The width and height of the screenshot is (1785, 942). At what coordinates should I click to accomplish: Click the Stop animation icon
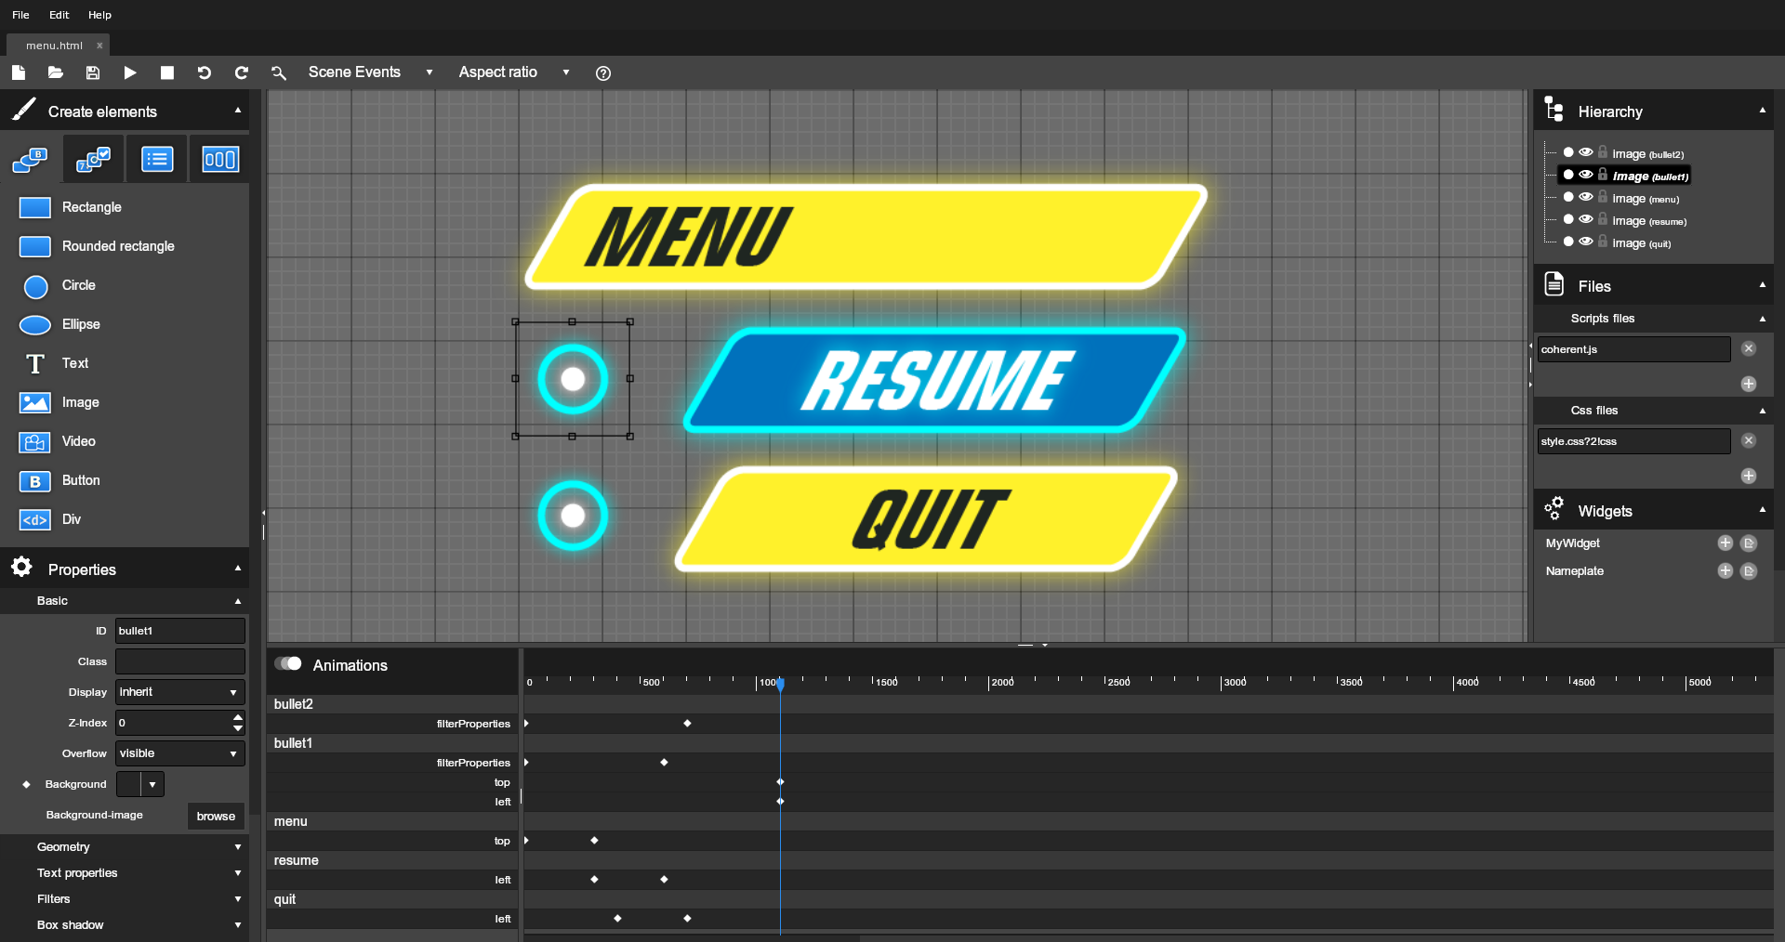tap(167, 72)
